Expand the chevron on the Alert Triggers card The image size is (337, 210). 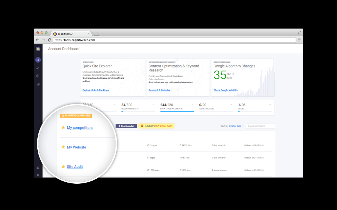pyautogui.click(x=231, y=104)
